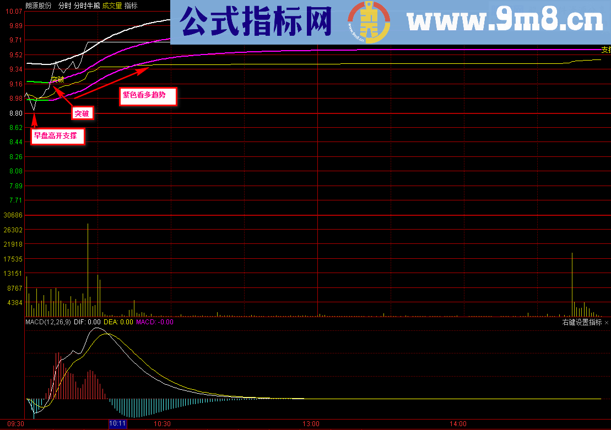Image resolution: width=611 pixels, height=430 pixels.
Task: Close the MACD panel with the × icon
Action: tap(607, 322)
